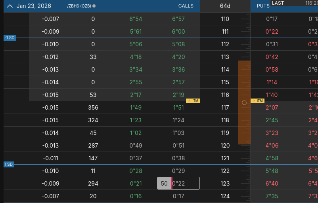Click strike price 117
Image resolution: width=318 pixels, height=203 pixels.
click(225, 108)
